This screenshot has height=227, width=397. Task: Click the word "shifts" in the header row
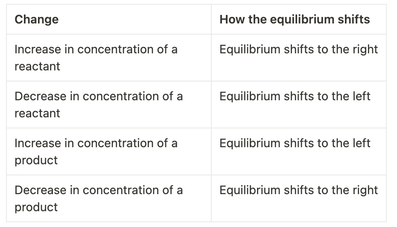(x=353, y=20)
